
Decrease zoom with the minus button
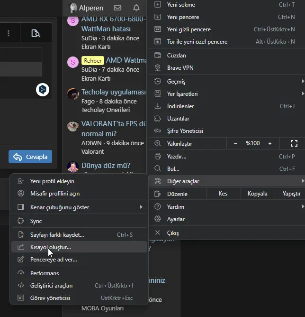tap(235, 143)
